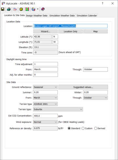Click the globe weather toolbar icon

pyautogui.click(x=34, y=9)
